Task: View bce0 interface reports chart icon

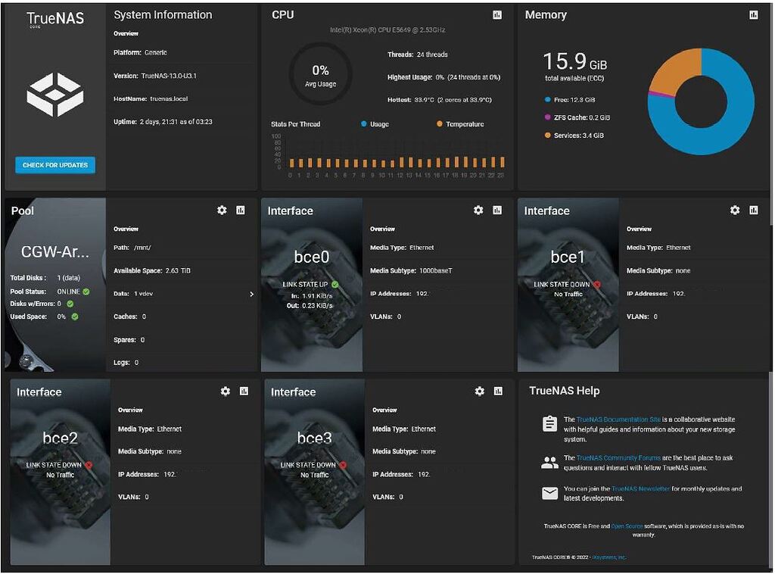Action: tap(499, 211)
